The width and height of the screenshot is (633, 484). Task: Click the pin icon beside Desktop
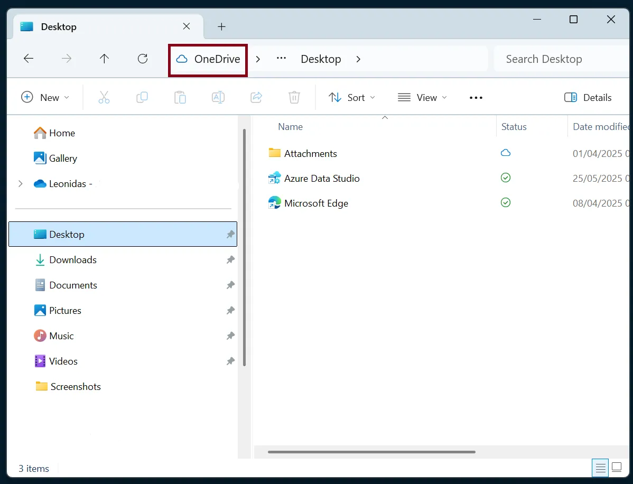230,234
